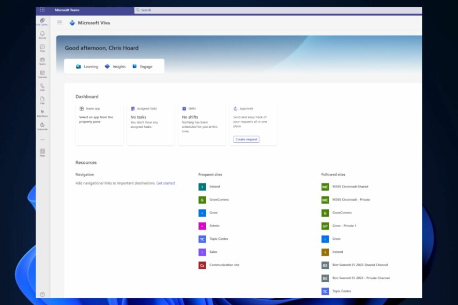Open the Viva Learning tab

[x=87, y=67]
